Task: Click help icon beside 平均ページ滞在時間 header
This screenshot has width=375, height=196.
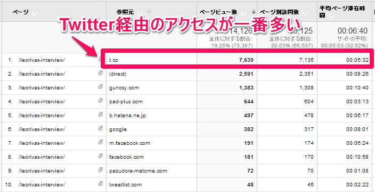Action: (331, 16)
